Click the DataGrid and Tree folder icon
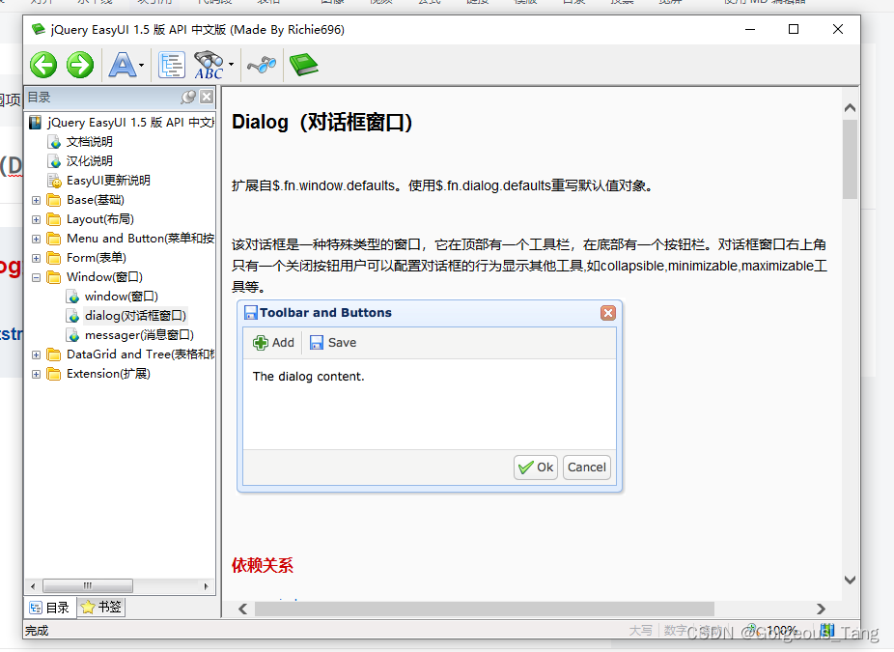 pyautogui.click(x=54, y=354)
